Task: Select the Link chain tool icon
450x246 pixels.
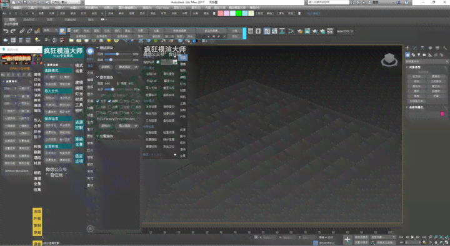Action: 22,31
